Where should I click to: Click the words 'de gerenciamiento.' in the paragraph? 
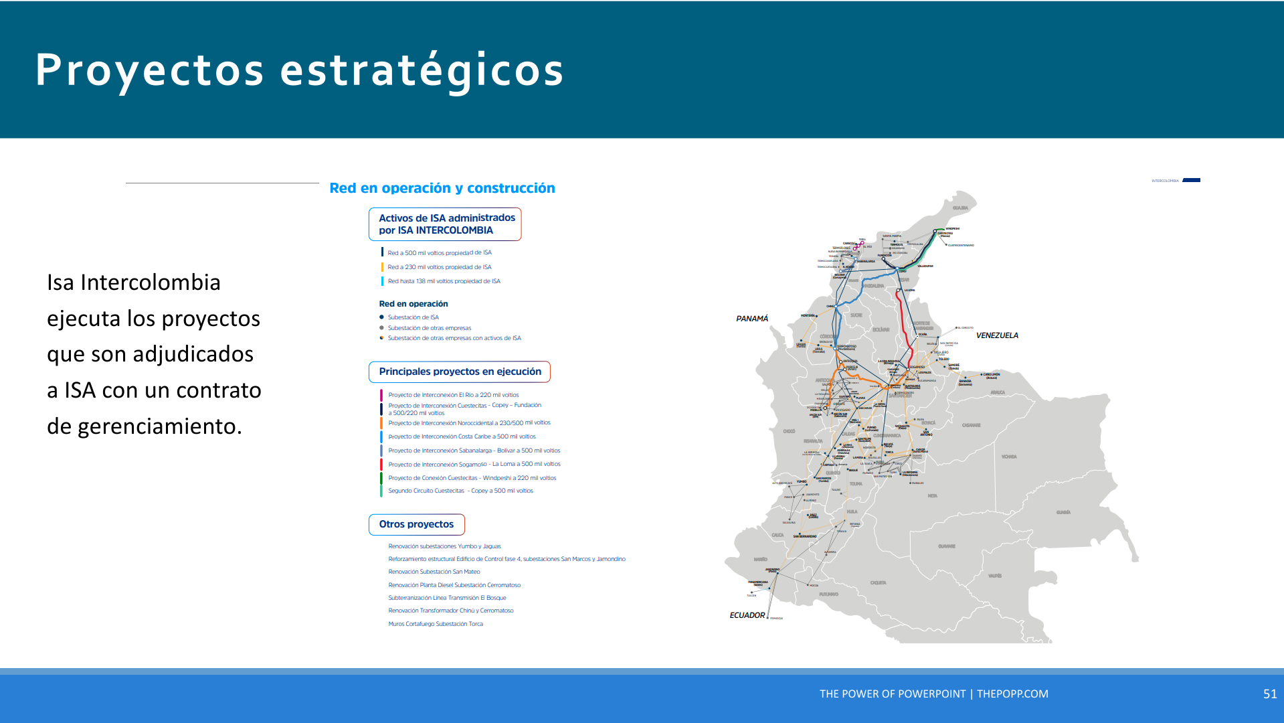[144, 426]
